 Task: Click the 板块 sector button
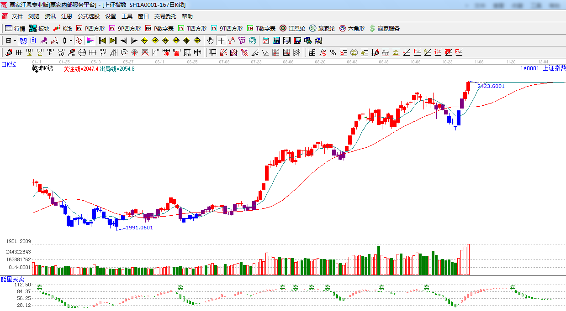(39, 28)
